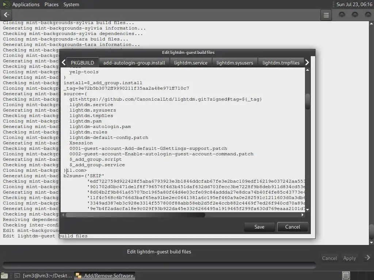
Task: Click the Applications menu logo icon
Action: tap(6, 4)
